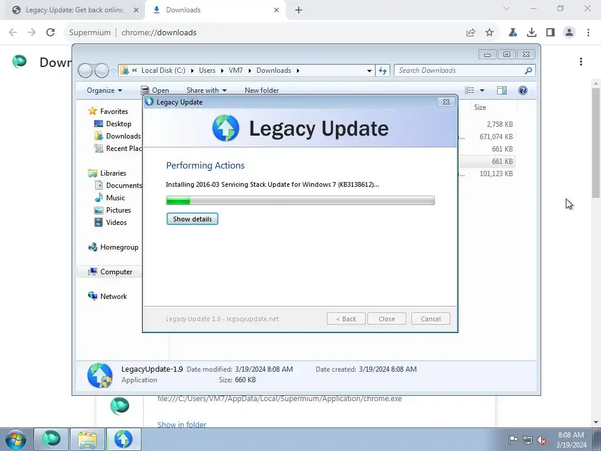Select Downloads in the breadcrumb path
Screen dimensions: 601x451
[x=274, y=70]
